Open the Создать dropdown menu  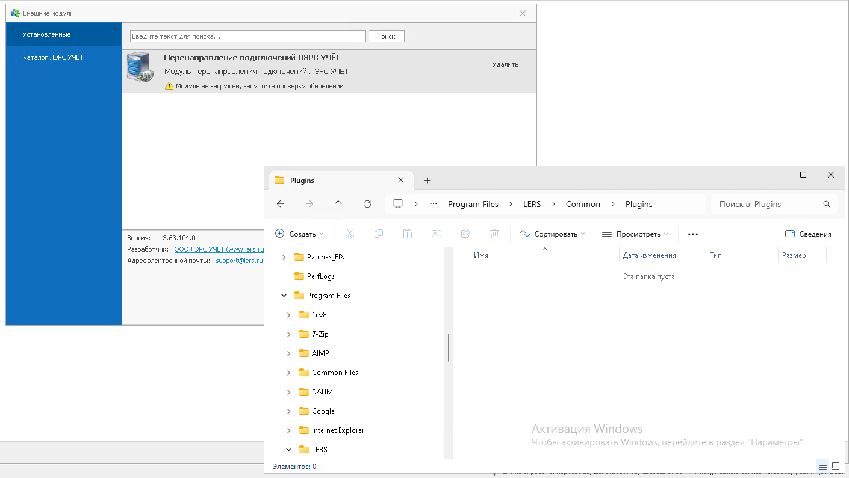coord(299,234)
